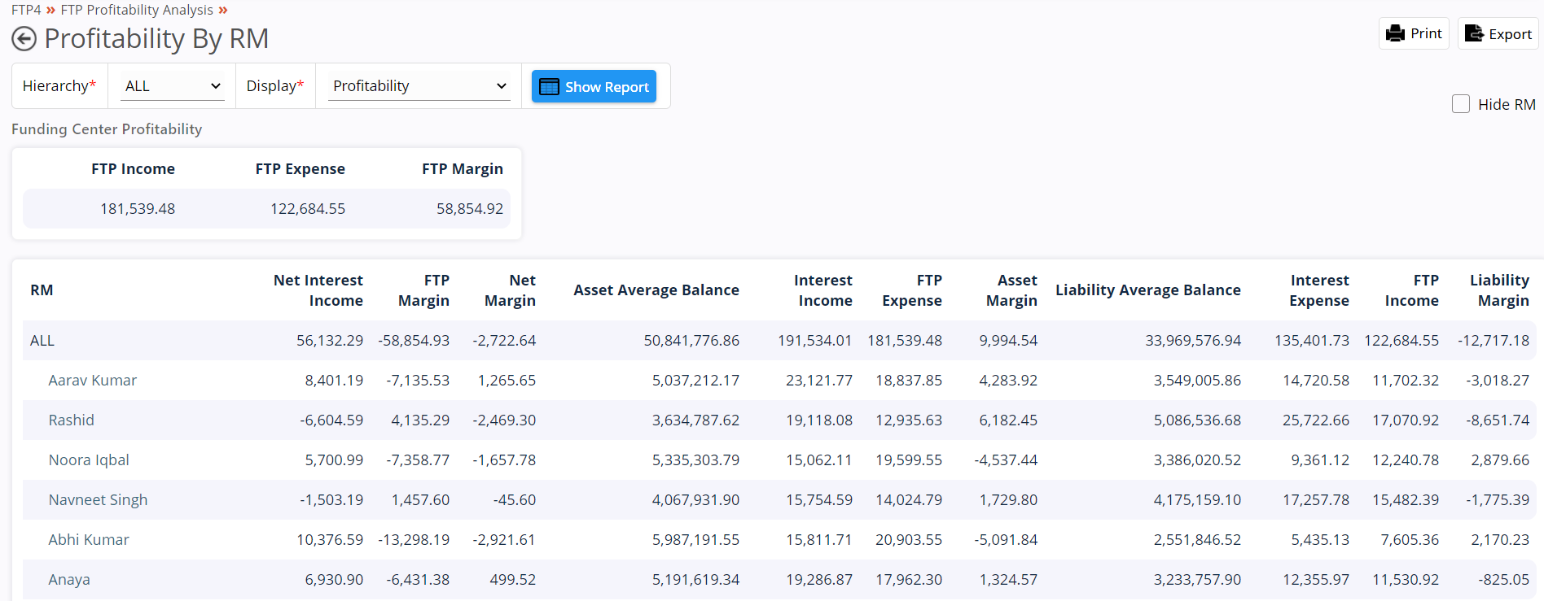Click the back arrow icon beside Profitability By RM
This screenshot has width=1544, height=601.
click(x=24, y=38)
